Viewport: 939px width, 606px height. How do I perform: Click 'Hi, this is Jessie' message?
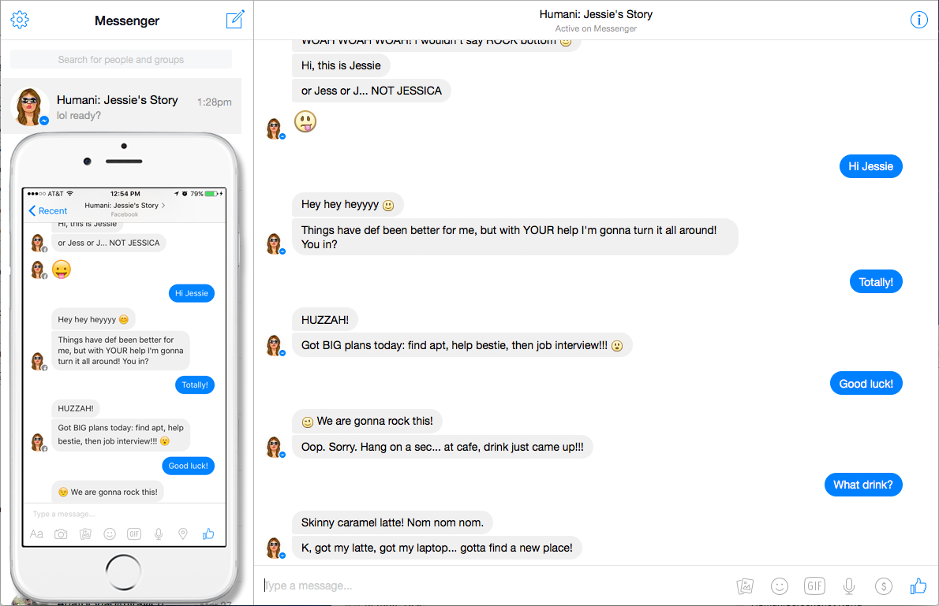[x=341, y=66]
